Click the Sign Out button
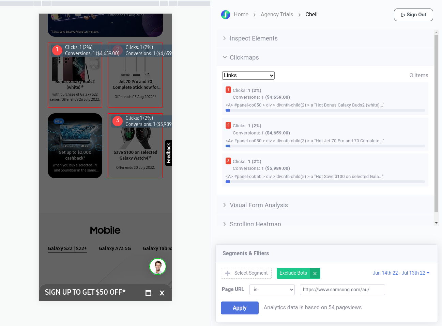 pyautogui.click(x=413, y=15)
